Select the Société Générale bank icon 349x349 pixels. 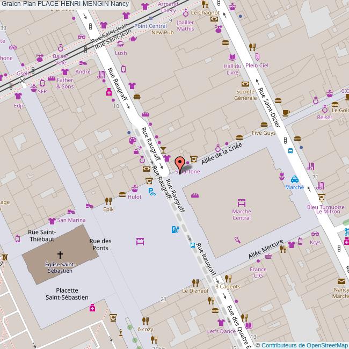coord(245,84)
